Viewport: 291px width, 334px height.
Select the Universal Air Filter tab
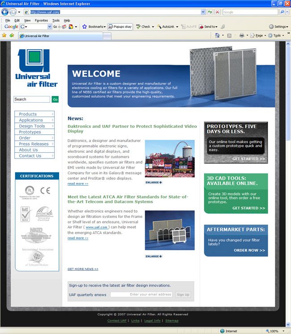point(61,36)
